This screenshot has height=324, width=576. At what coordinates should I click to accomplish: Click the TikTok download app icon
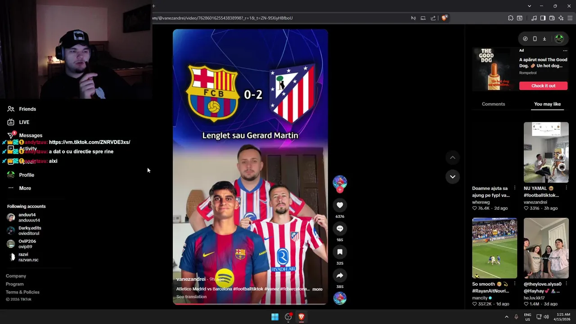pos(544,39)
